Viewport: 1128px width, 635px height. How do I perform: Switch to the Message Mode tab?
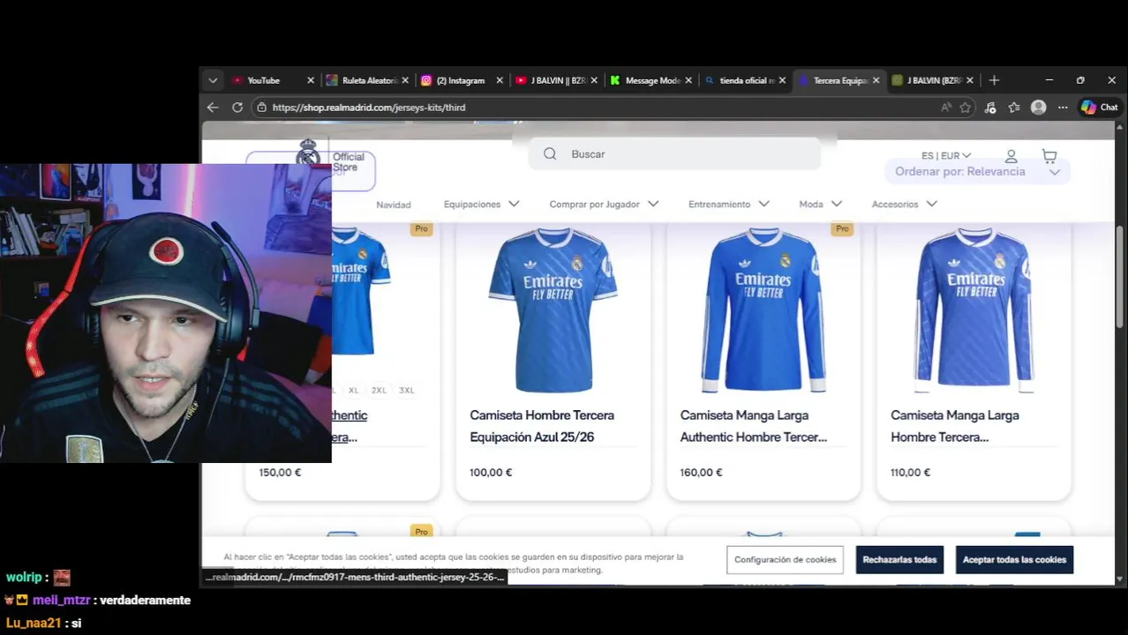coord(652,80)
